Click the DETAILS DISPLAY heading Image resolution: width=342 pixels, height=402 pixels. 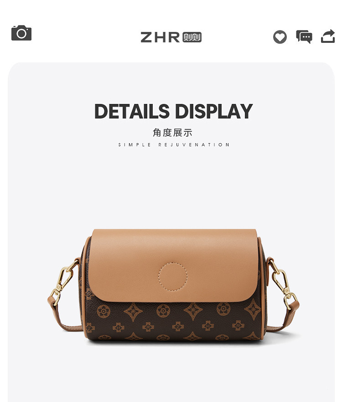[x=173, y=111]
